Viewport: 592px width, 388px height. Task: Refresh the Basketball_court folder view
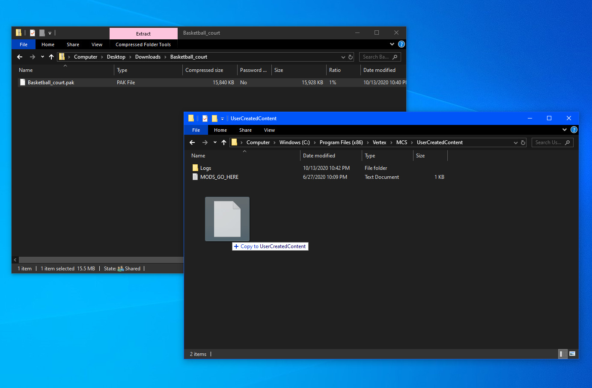[x=351, y=57]
